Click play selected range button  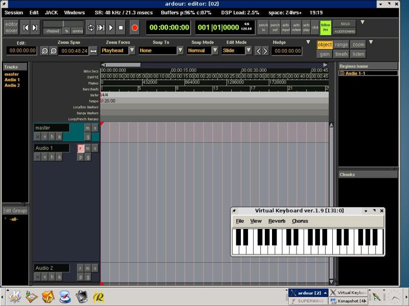pos(101,28)
